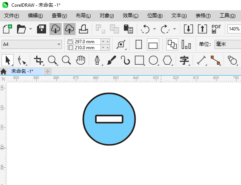Click the Cut icon
241x185 pixels.
click(x=100, y=29)
